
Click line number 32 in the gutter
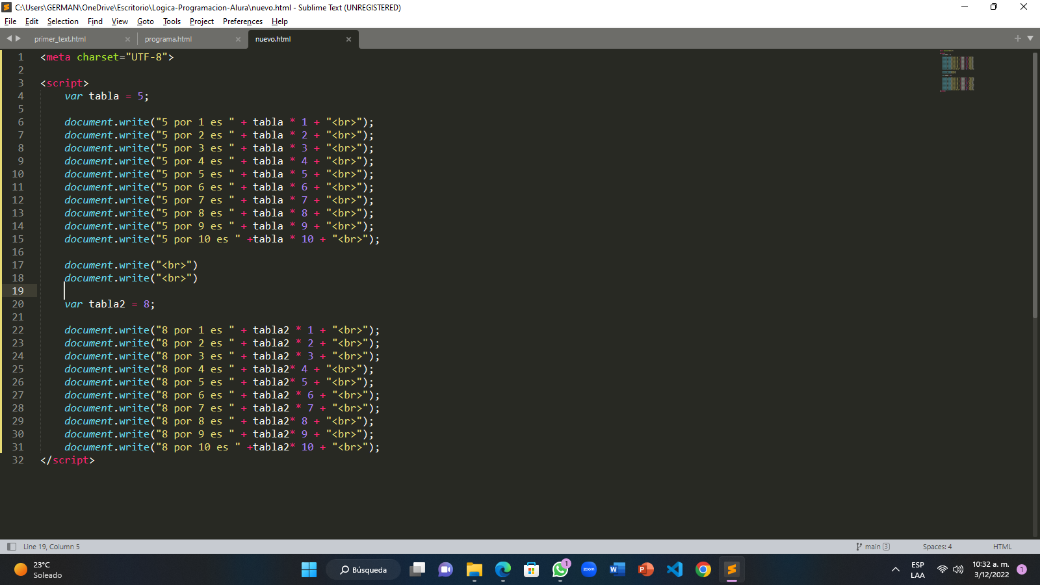(18, 460)
